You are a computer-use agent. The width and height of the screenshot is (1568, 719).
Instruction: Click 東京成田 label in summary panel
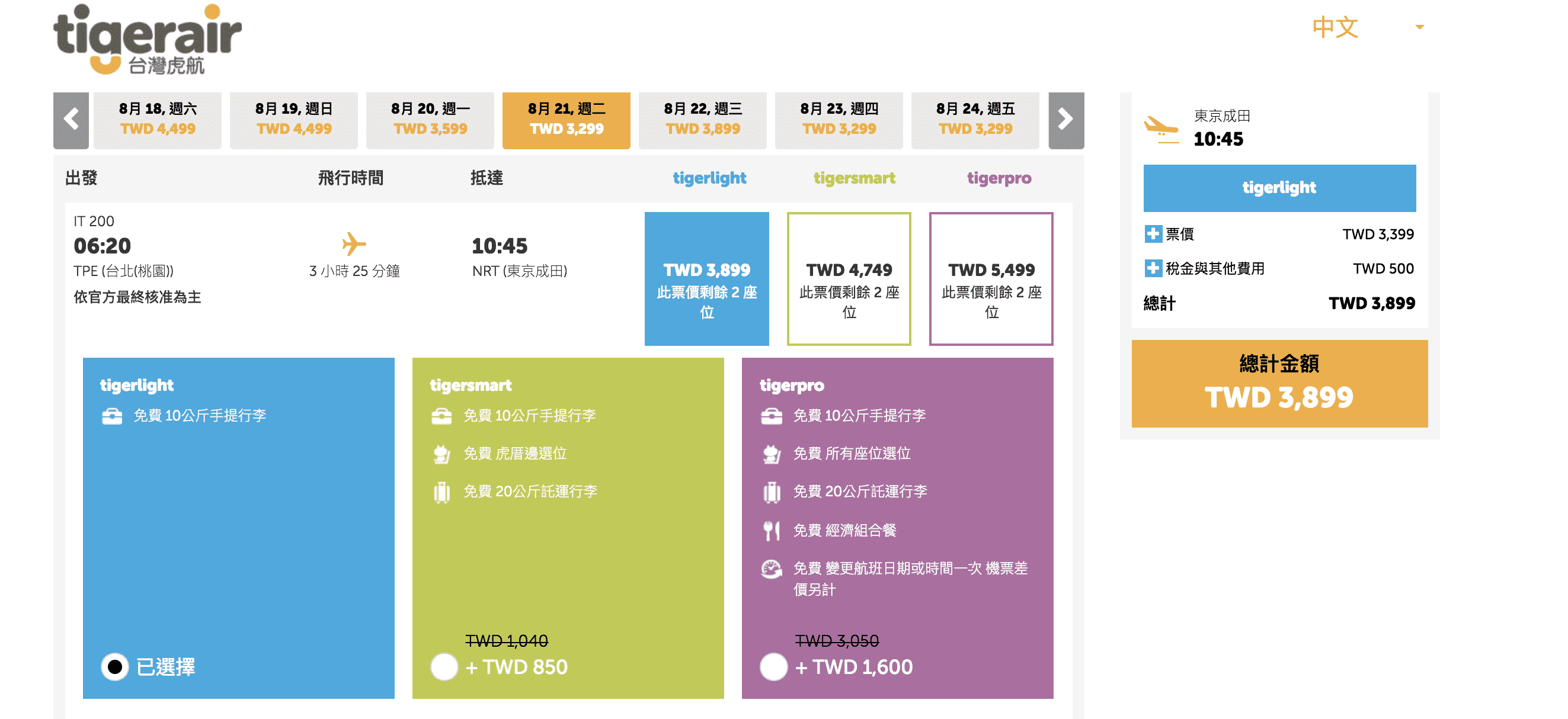[1222, 115]
